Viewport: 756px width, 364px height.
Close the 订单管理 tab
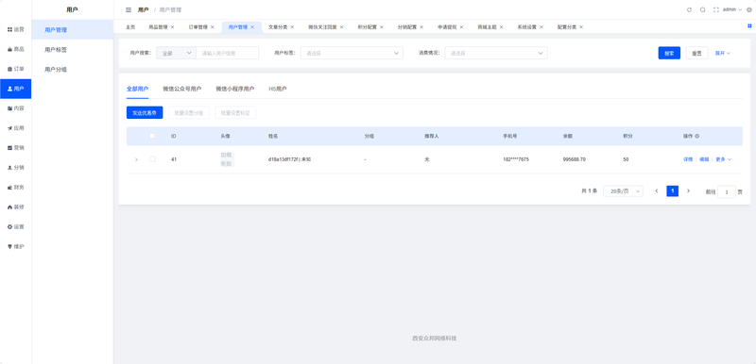pos(212,27)
